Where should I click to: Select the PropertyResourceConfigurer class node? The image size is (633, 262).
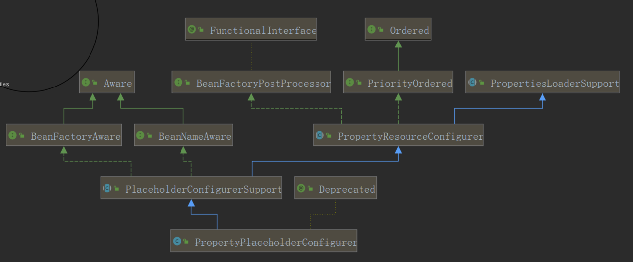click(398, 135)
